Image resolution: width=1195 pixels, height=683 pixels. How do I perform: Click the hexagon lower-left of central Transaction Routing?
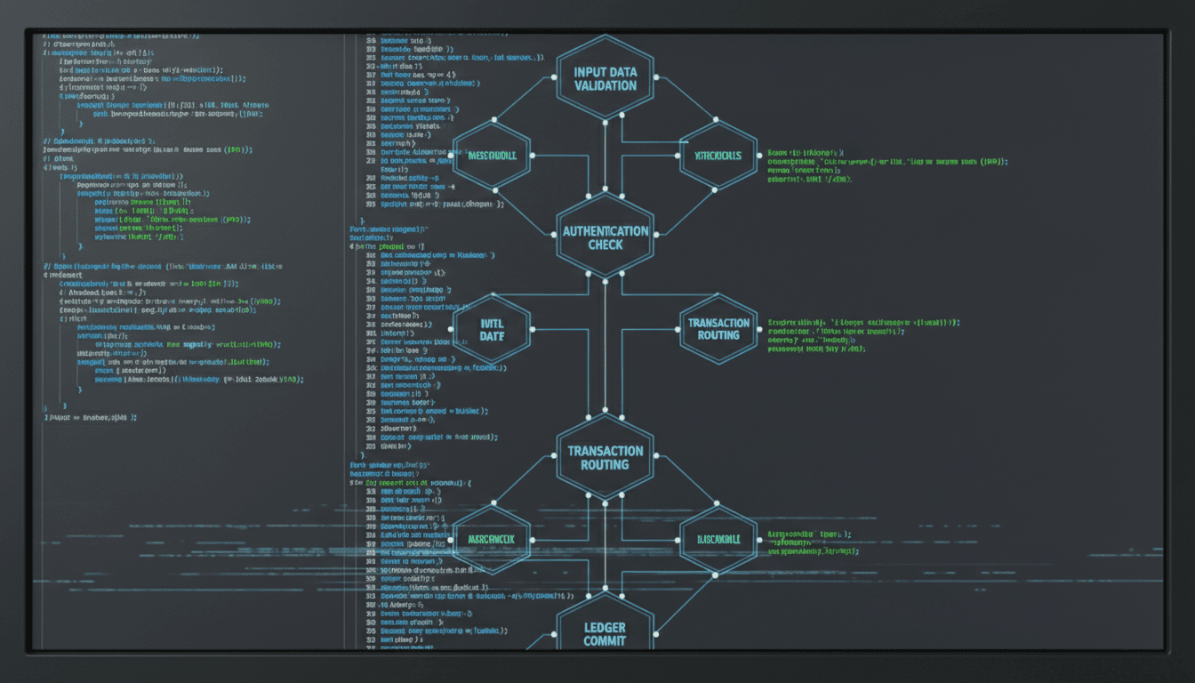pos(492,539)
